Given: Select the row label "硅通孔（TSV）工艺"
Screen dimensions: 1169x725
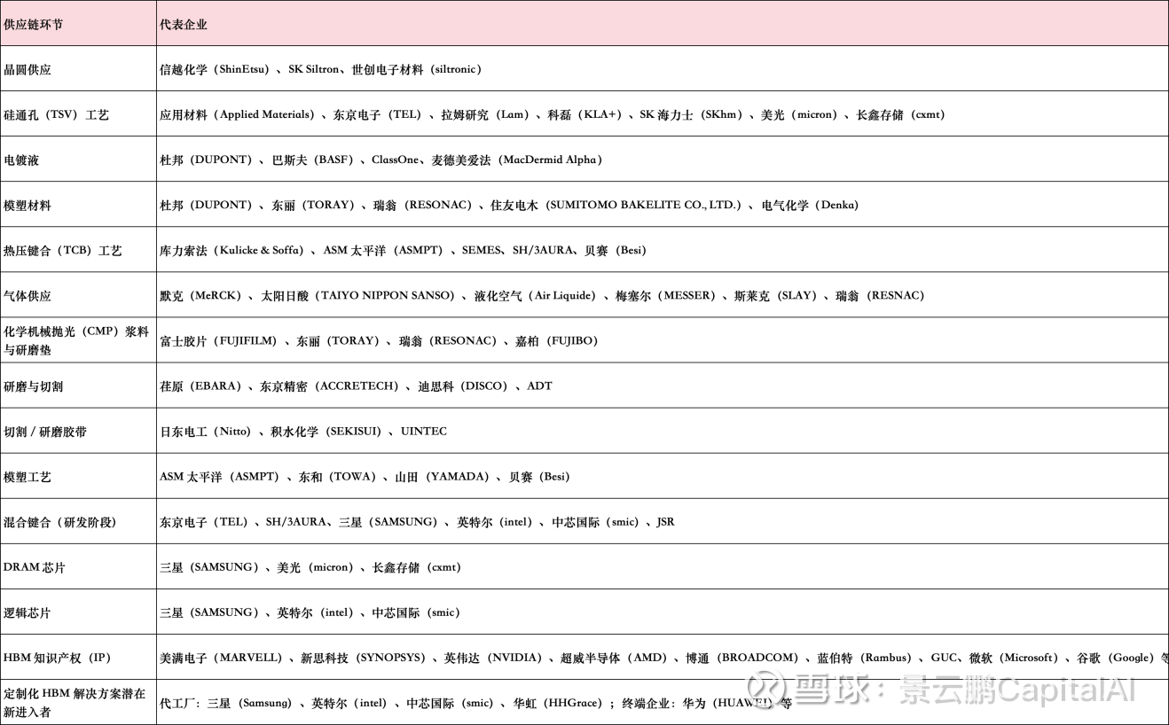Looking at the screenshot, I should click(x=56, y=115).
